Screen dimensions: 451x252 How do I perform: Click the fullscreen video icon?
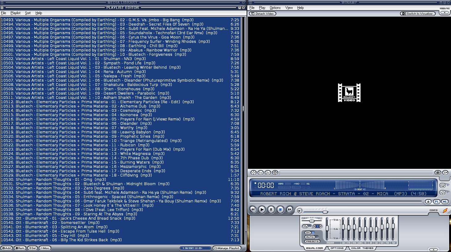[x=275, y=173]
